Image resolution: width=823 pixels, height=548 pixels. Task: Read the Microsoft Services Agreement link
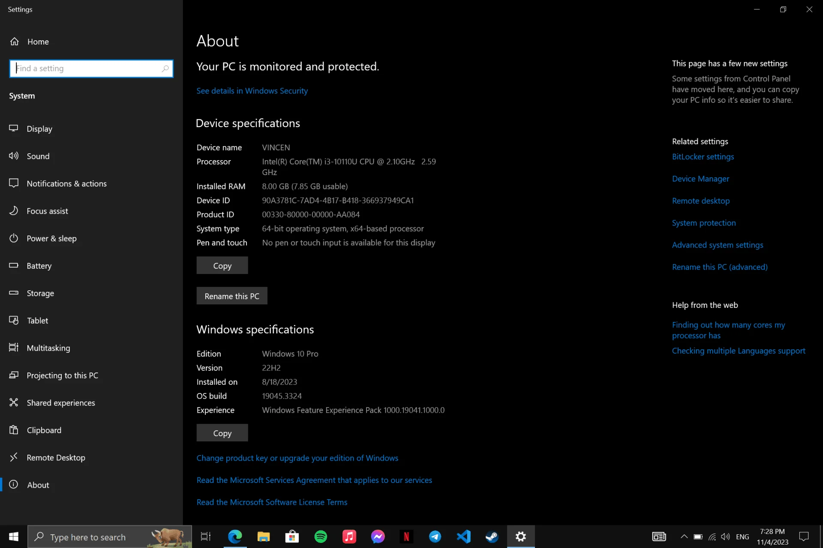click(314, 480)
